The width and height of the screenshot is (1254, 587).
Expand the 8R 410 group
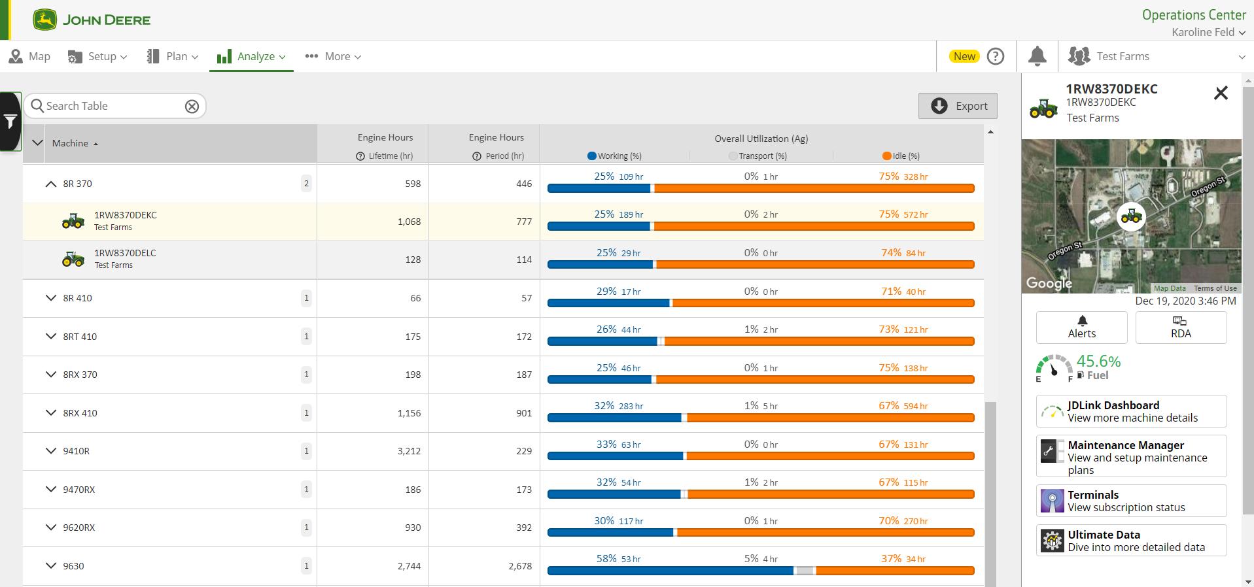(50, 298)
